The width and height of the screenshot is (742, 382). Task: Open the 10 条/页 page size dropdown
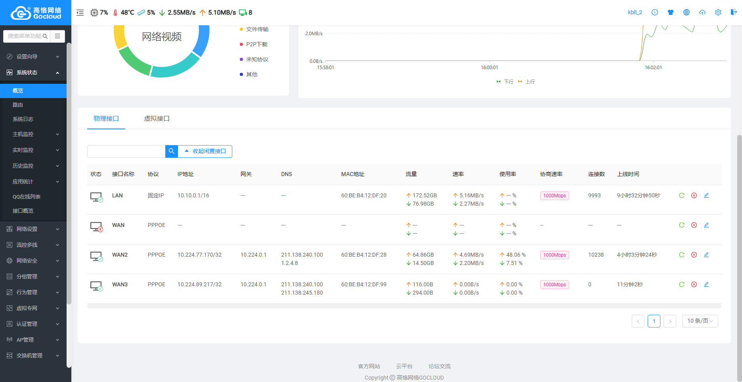click(700, 321)
